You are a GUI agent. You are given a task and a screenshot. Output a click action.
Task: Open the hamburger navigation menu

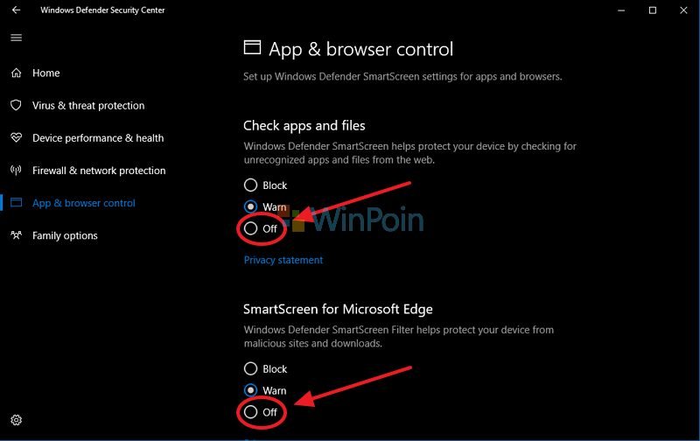pyautogui.click(x=16, y=38)
